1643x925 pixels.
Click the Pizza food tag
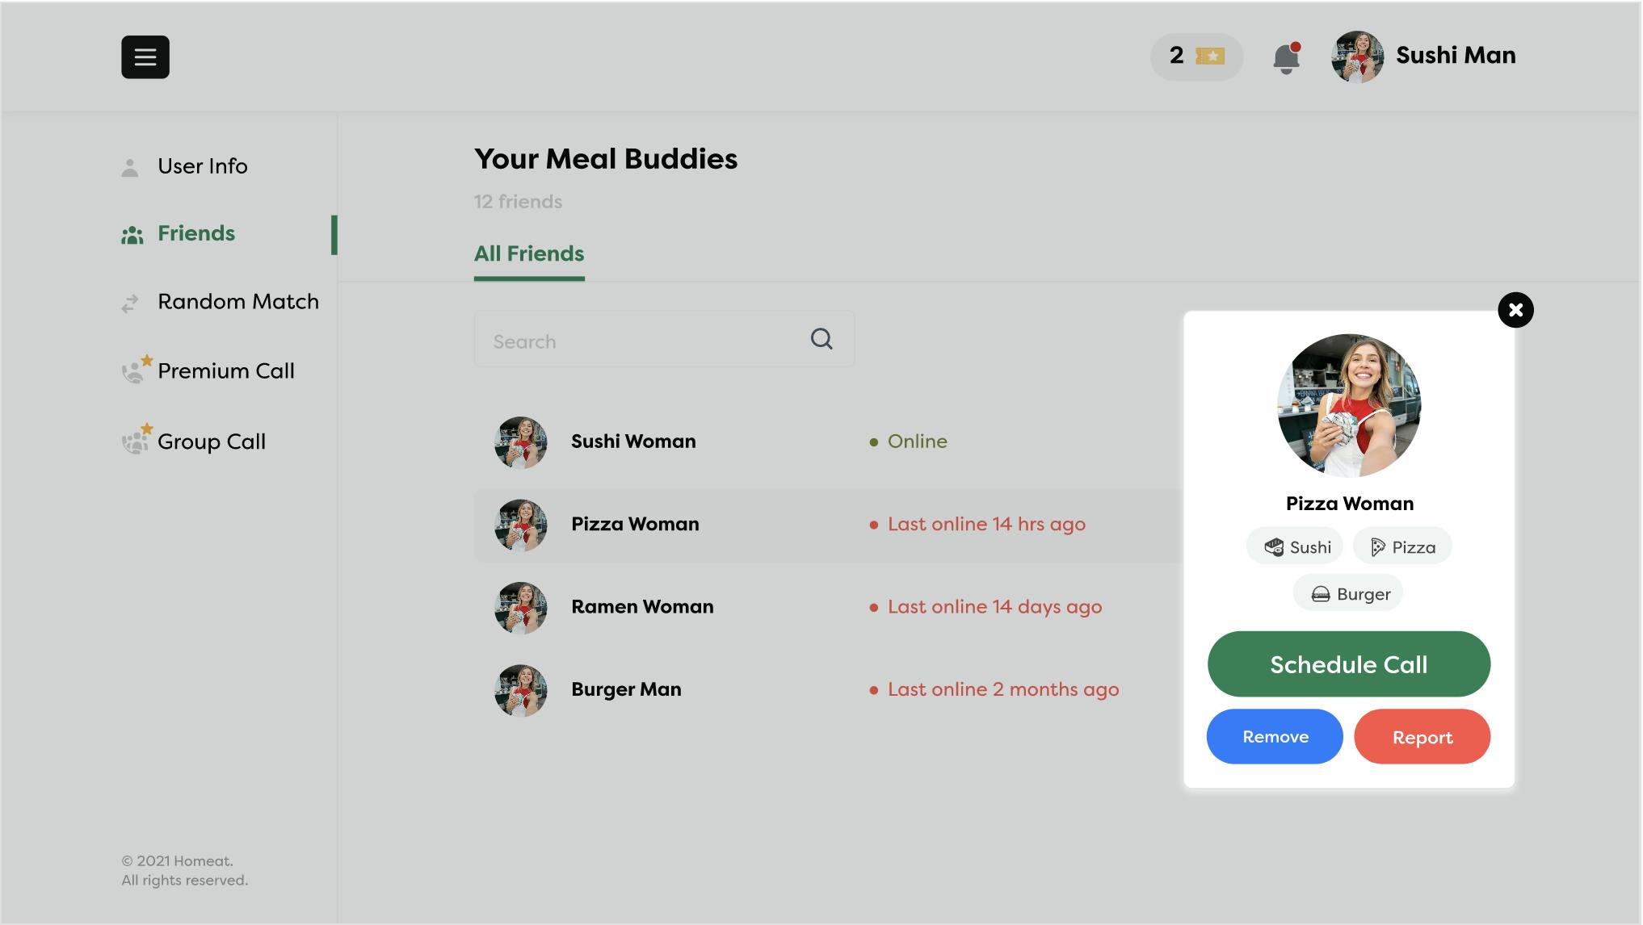click(x=1402, y=547)
